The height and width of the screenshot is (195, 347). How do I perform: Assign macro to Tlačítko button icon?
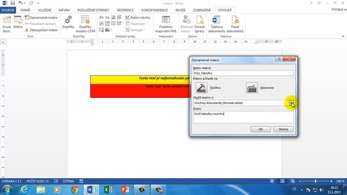201,88
